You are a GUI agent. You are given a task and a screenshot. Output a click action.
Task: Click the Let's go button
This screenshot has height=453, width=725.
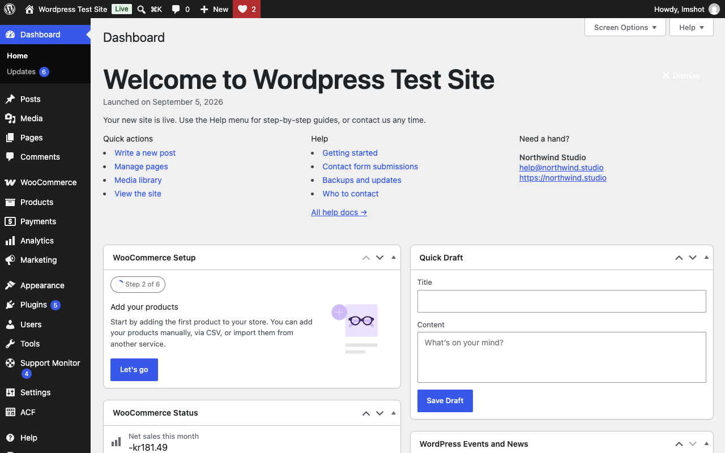pos(134,370)
